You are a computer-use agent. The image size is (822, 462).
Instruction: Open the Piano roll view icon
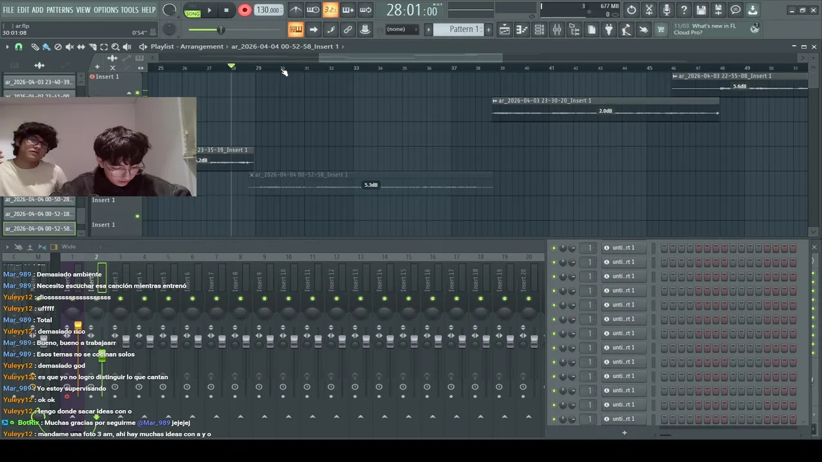point(522,30)
